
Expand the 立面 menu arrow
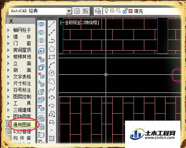pos(8,64)
